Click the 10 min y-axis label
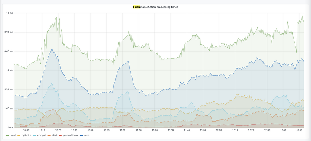 pos(10,13)
